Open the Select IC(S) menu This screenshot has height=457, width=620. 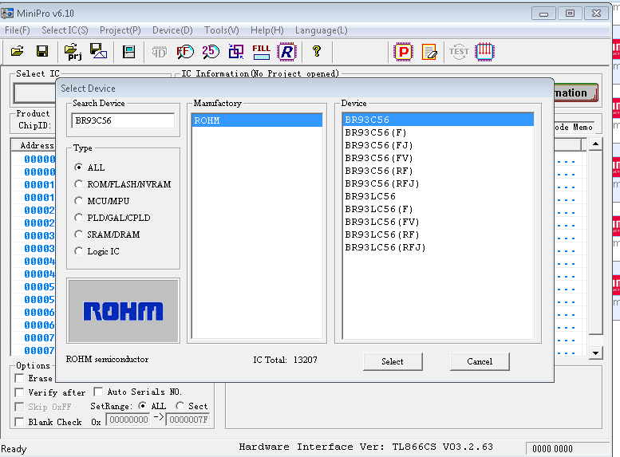click(x=65, y=30)
